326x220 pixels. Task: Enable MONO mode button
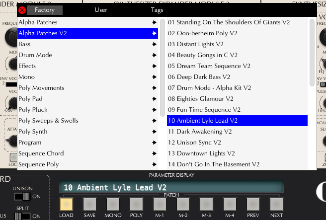113,204
